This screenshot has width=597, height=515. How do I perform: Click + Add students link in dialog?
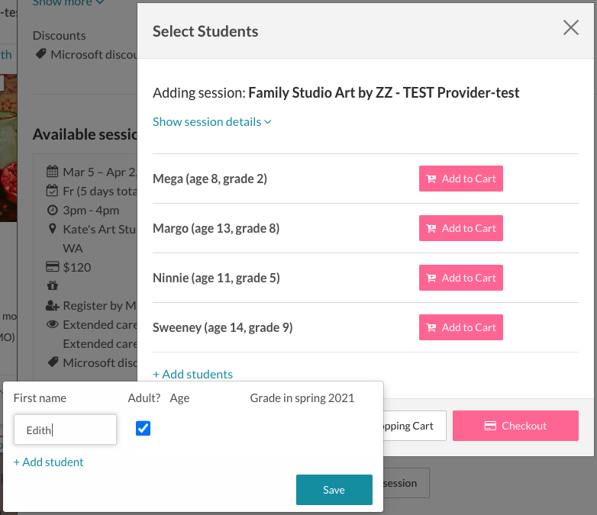[192, 374]
